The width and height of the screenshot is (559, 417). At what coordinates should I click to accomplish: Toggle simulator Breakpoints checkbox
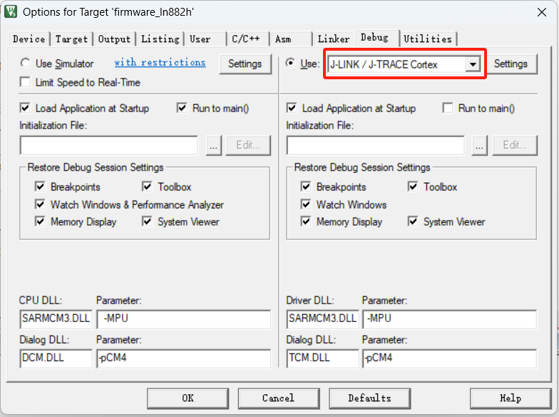40,187
